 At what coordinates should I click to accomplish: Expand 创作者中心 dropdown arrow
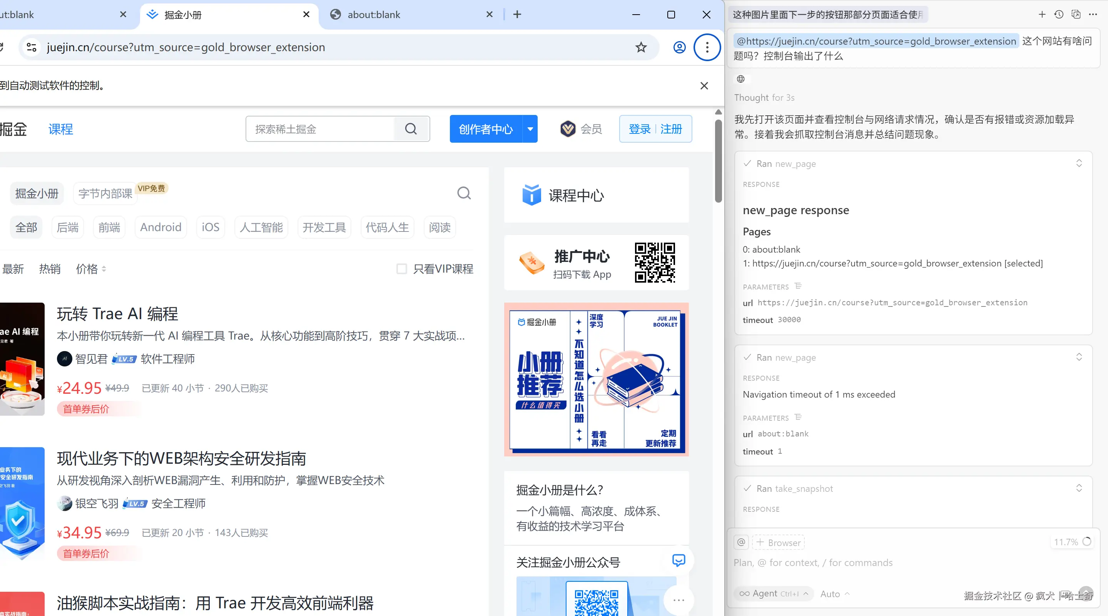point(530,129)
